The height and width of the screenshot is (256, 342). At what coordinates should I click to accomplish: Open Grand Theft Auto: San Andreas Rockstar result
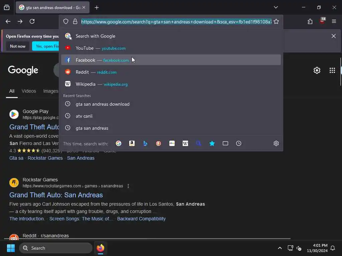click(56, 195)
